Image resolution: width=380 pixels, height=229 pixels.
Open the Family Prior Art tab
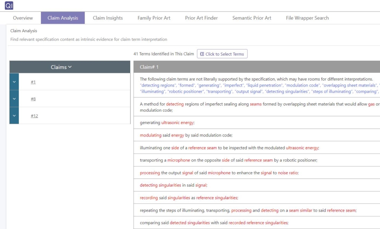click(154, 17)
